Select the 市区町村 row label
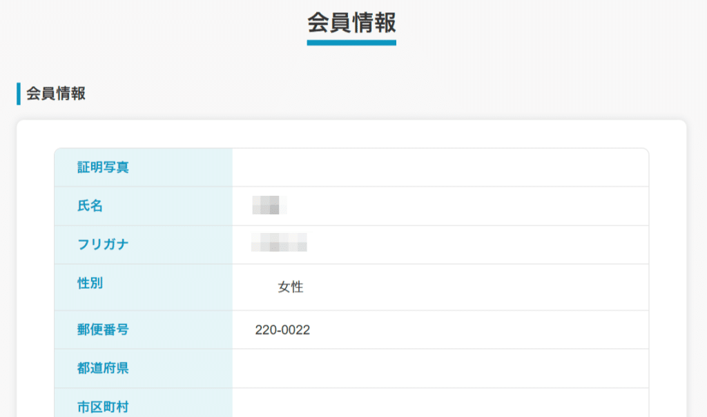The width and height of the screenshot is (707, 417). tap(103, 406)
